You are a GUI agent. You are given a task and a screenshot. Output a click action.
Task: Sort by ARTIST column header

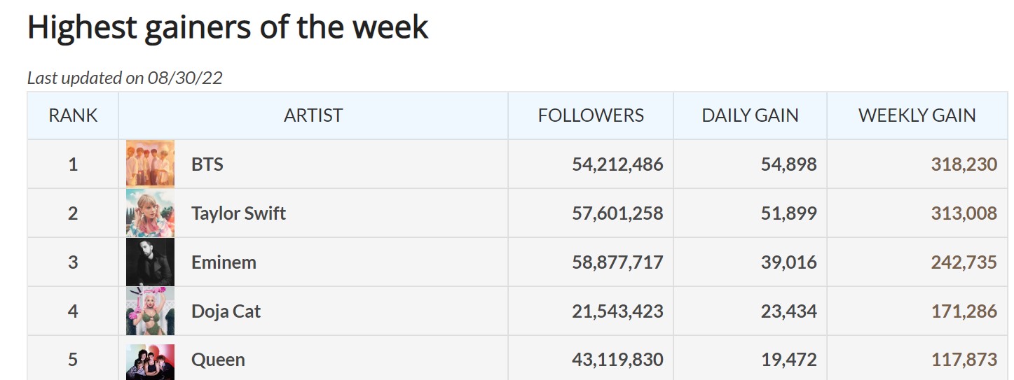coord(313,115)
